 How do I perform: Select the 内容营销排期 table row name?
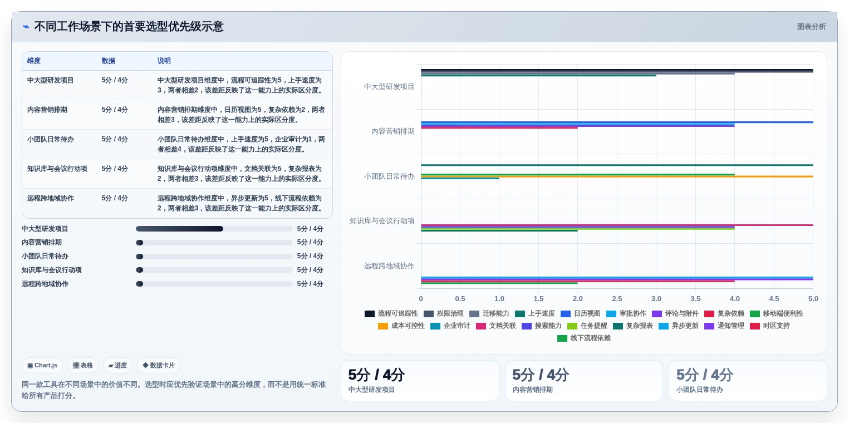[47, 110]
